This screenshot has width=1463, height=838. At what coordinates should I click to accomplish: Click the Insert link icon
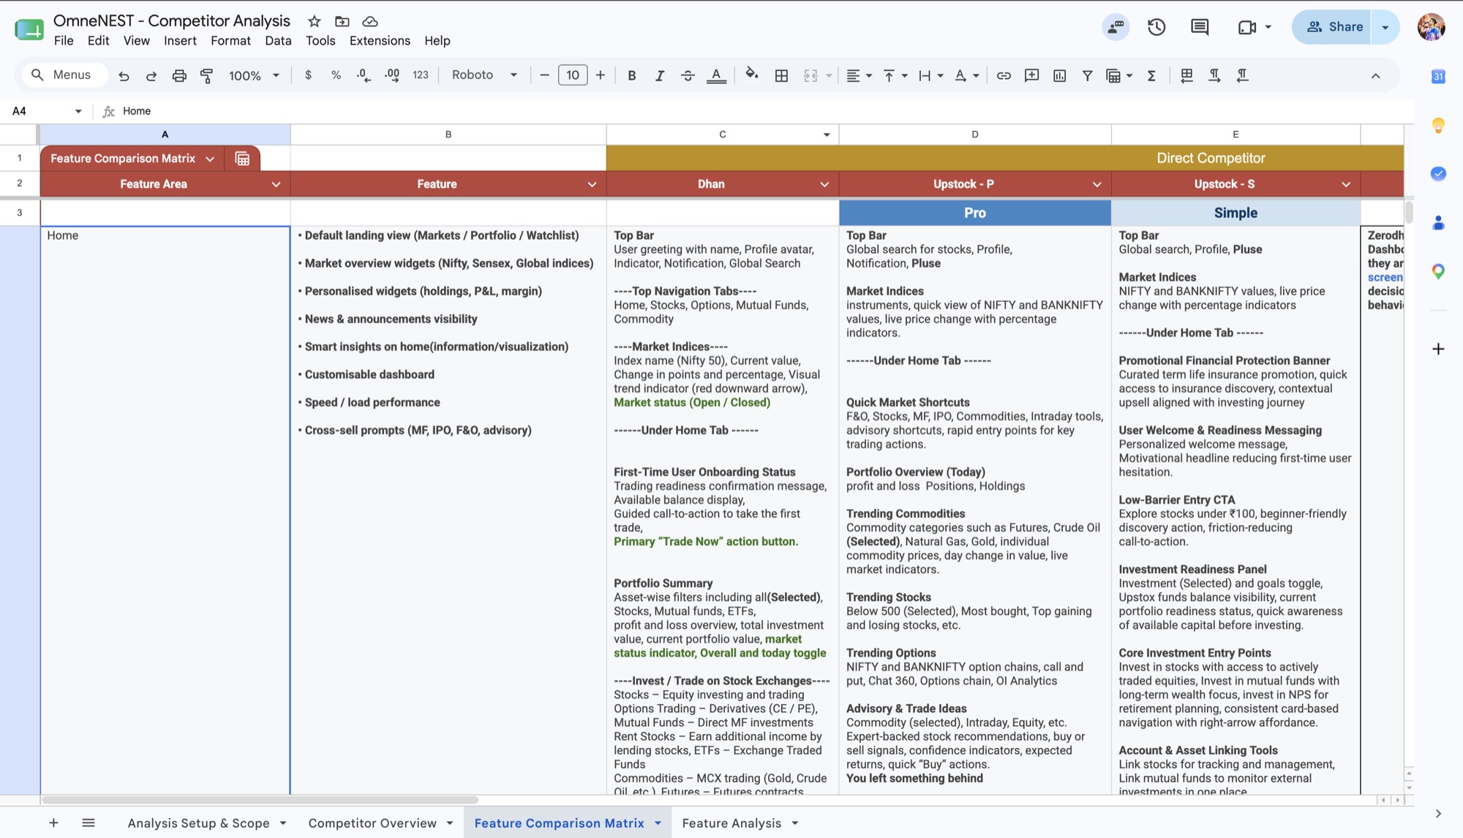pyautogui.click(x=1004, y=75)
